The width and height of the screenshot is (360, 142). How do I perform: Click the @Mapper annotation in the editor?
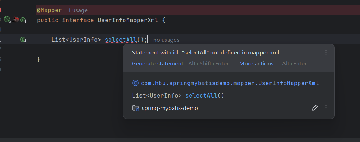[49, 10]
